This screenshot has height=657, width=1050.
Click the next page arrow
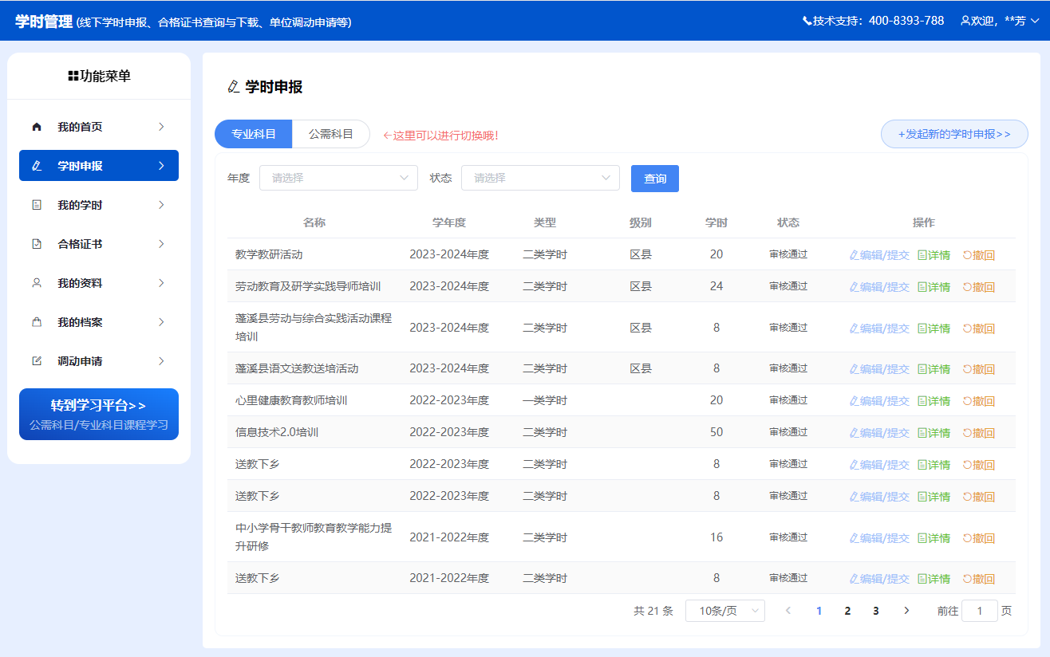[x=906, y=611]
